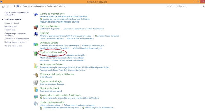Image resolution: width=205 pixels, height=111 pixels.
Task: Click the up arrow to parent folder
Action: pos(14,6)
